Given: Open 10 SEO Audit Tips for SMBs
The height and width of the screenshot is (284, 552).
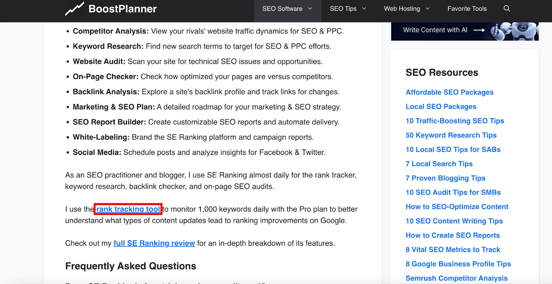Looking at the screenshot, I should (x=453, y=192).
